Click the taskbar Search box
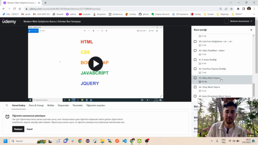Viewport: 258px width, 145px height. 28,141
